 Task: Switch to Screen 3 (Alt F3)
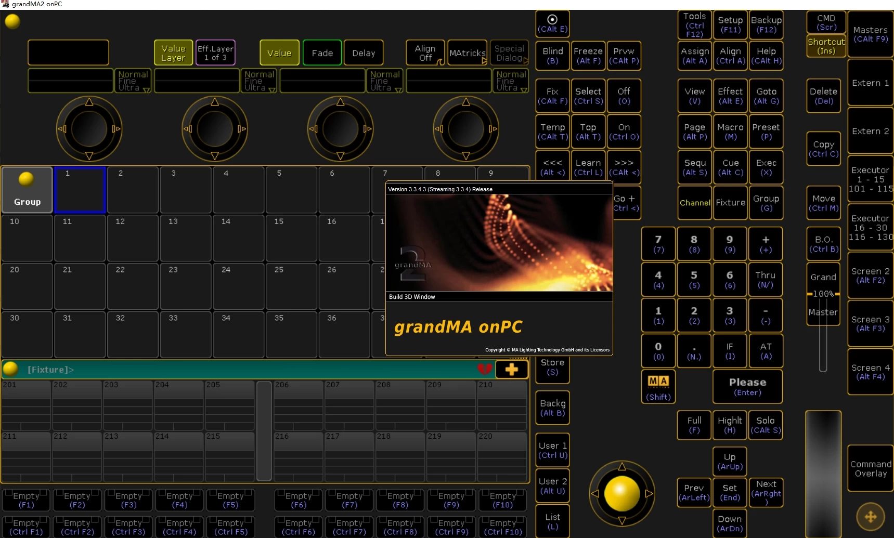click(871, 323)
